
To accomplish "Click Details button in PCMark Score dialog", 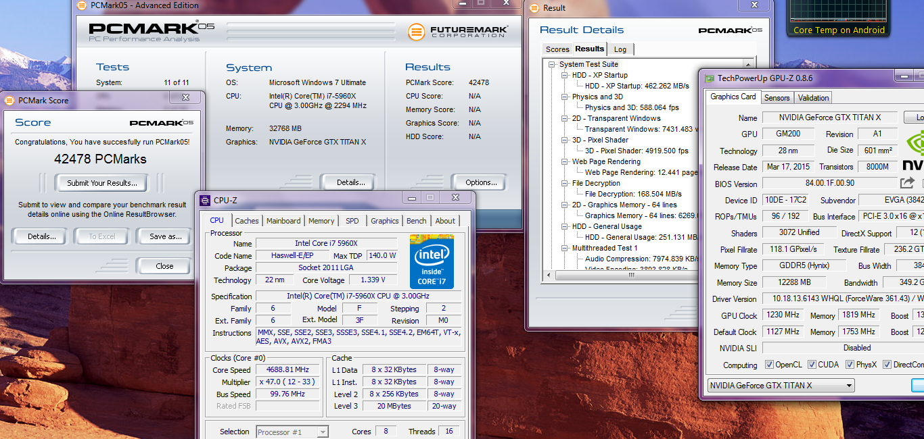I will click(x=41, y=236).
